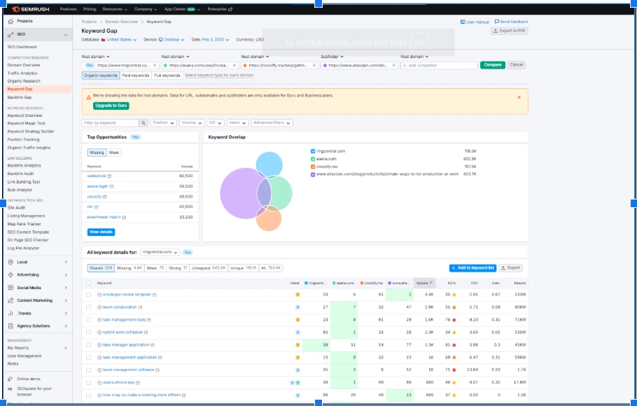Click the Upgrade to Guru button

click(111, 106)
